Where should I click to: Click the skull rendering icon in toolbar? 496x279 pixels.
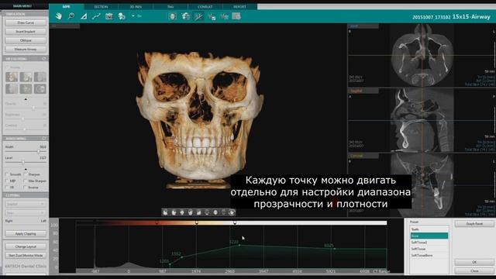(185, 16)
